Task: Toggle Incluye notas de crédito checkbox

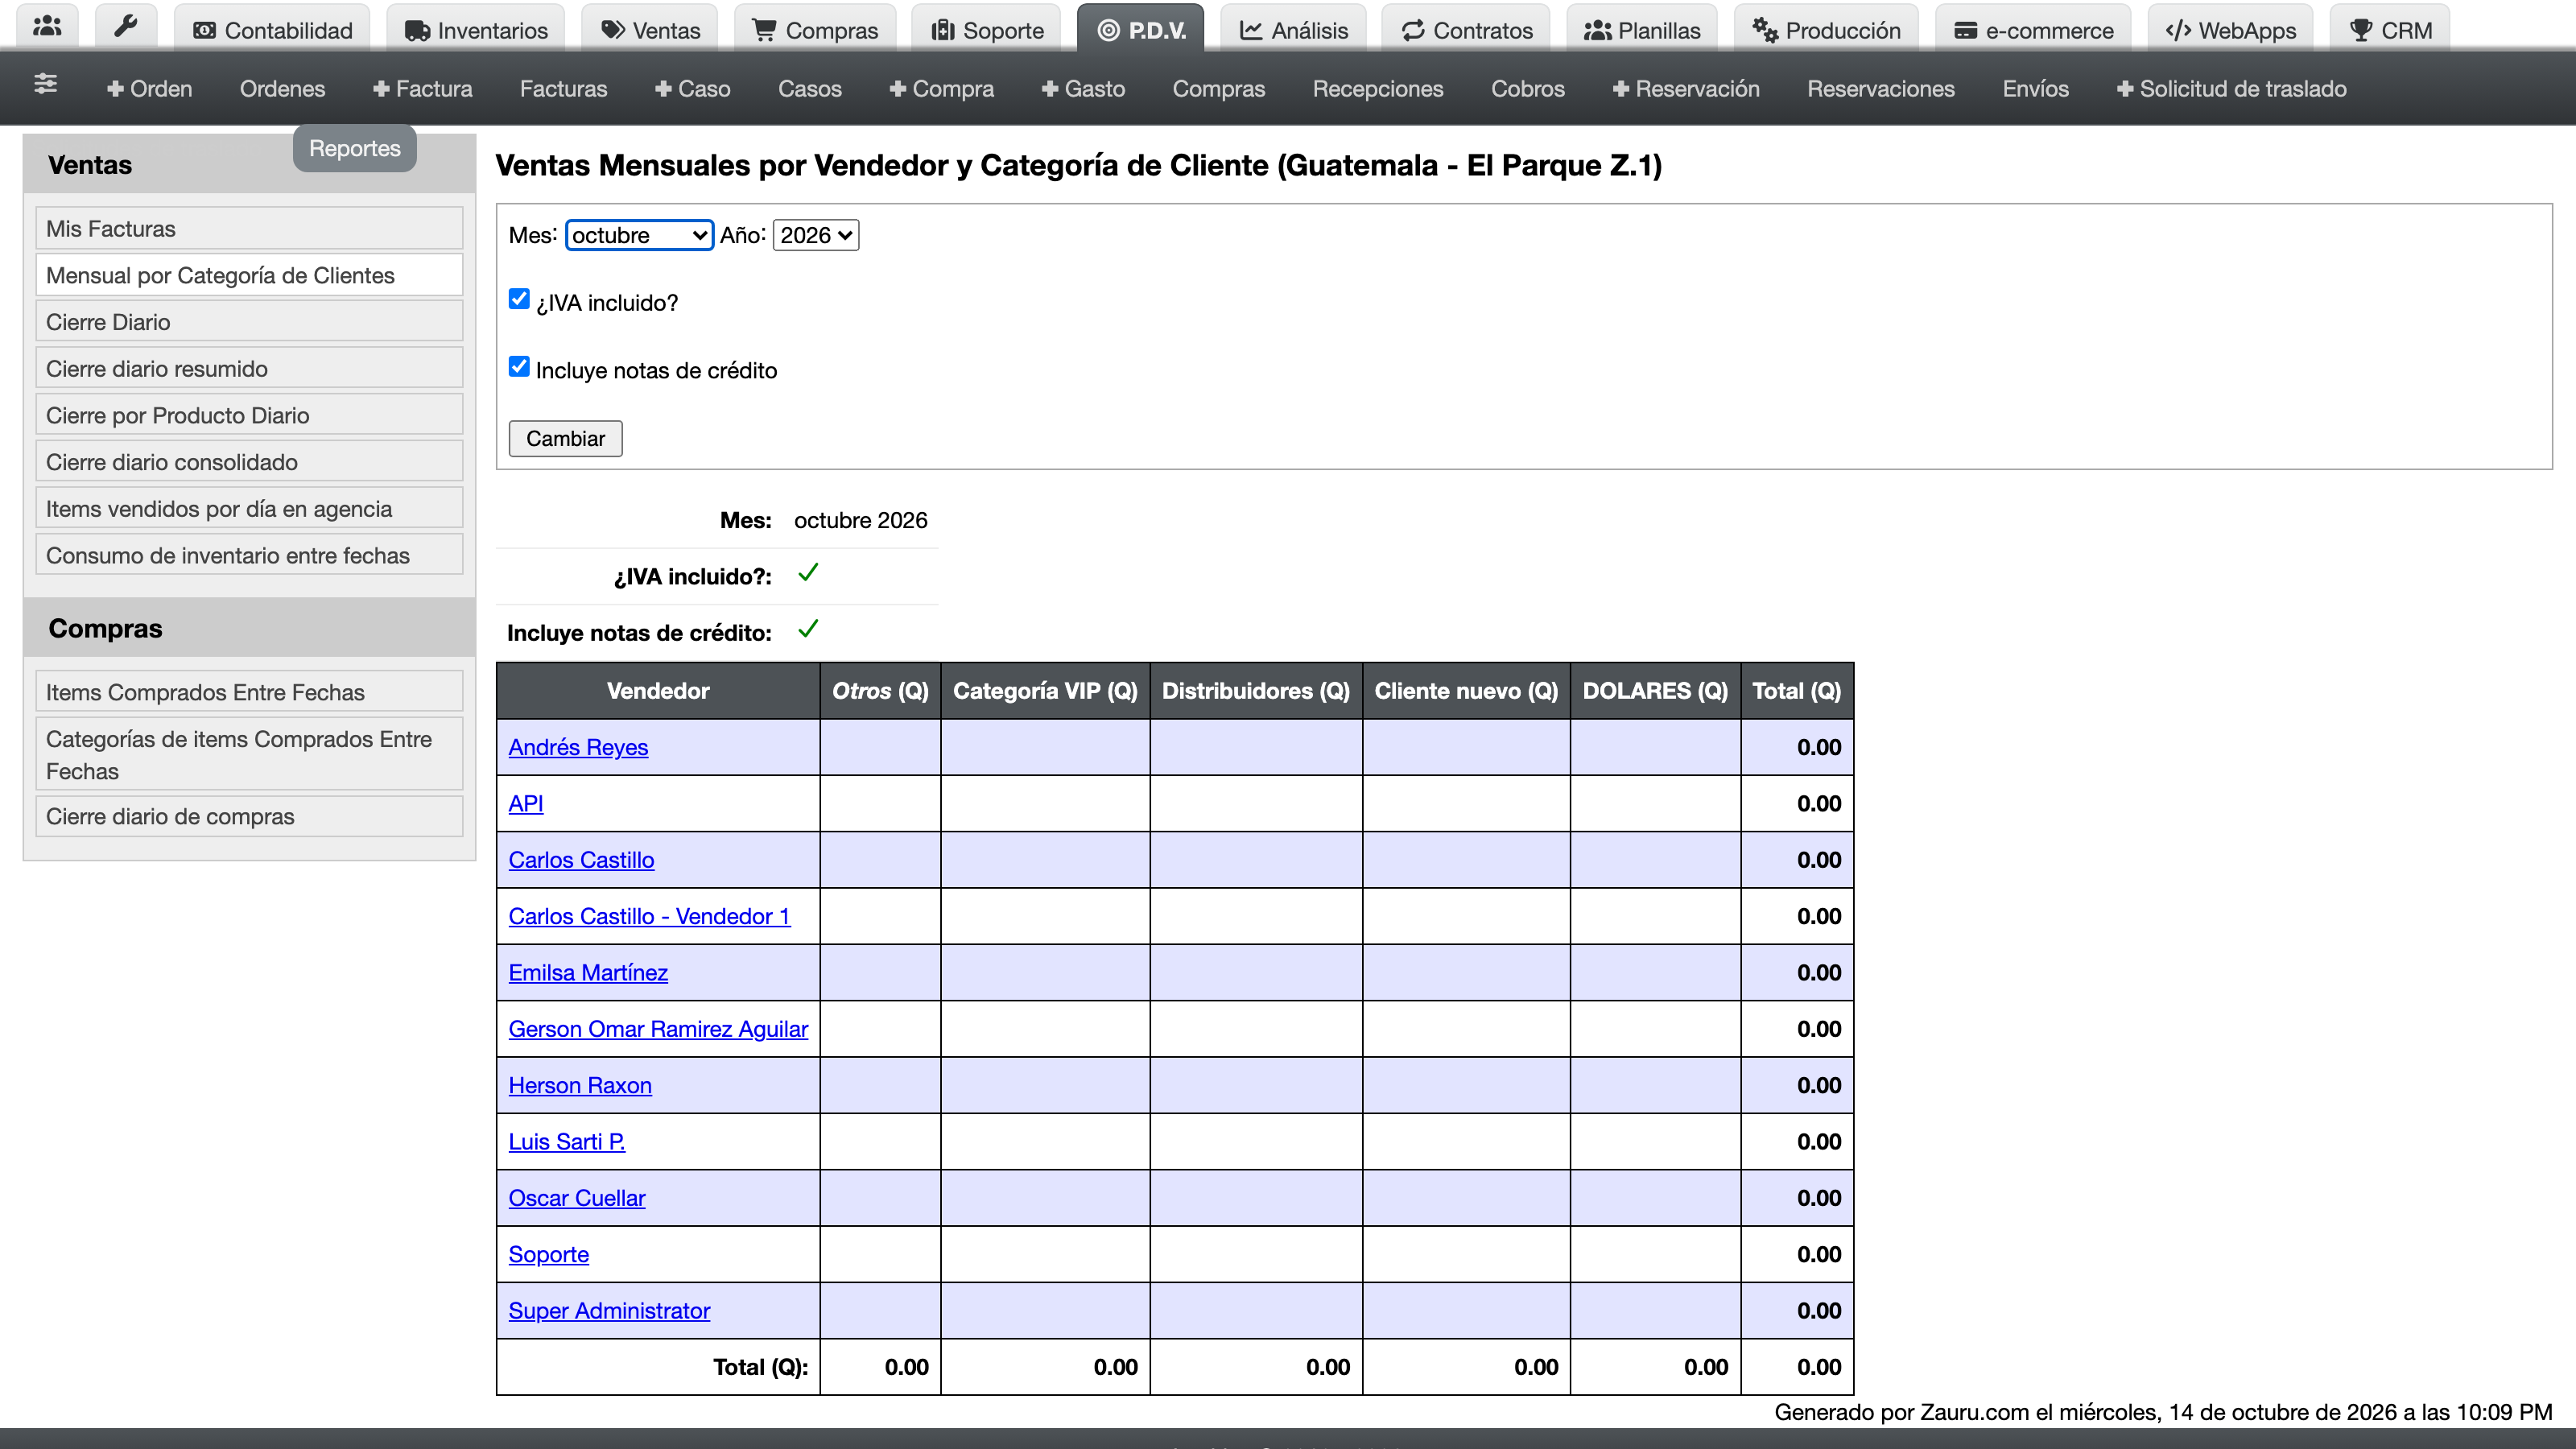Action: [x=518, y=367]
